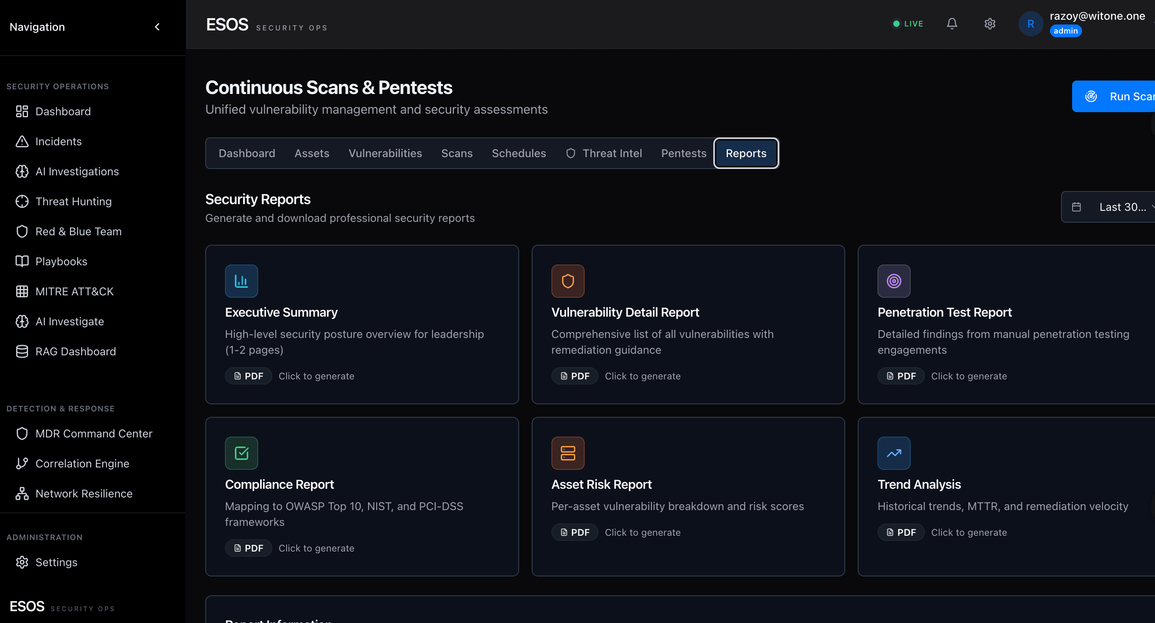Screen dimensions: 1155x623
Task: Click the Trend Analysis arrow icon
Action: pyautogui.click(x=894, y=454)
